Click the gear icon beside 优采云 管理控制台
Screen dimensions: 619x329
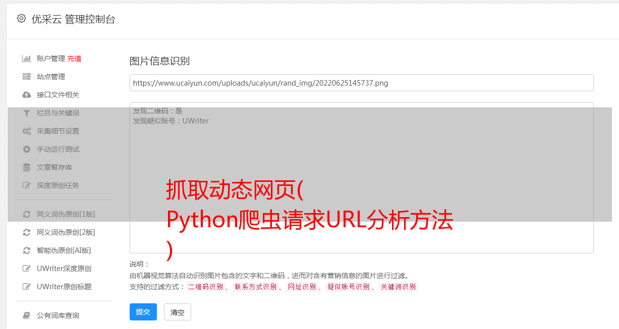(x=21, y=19)
